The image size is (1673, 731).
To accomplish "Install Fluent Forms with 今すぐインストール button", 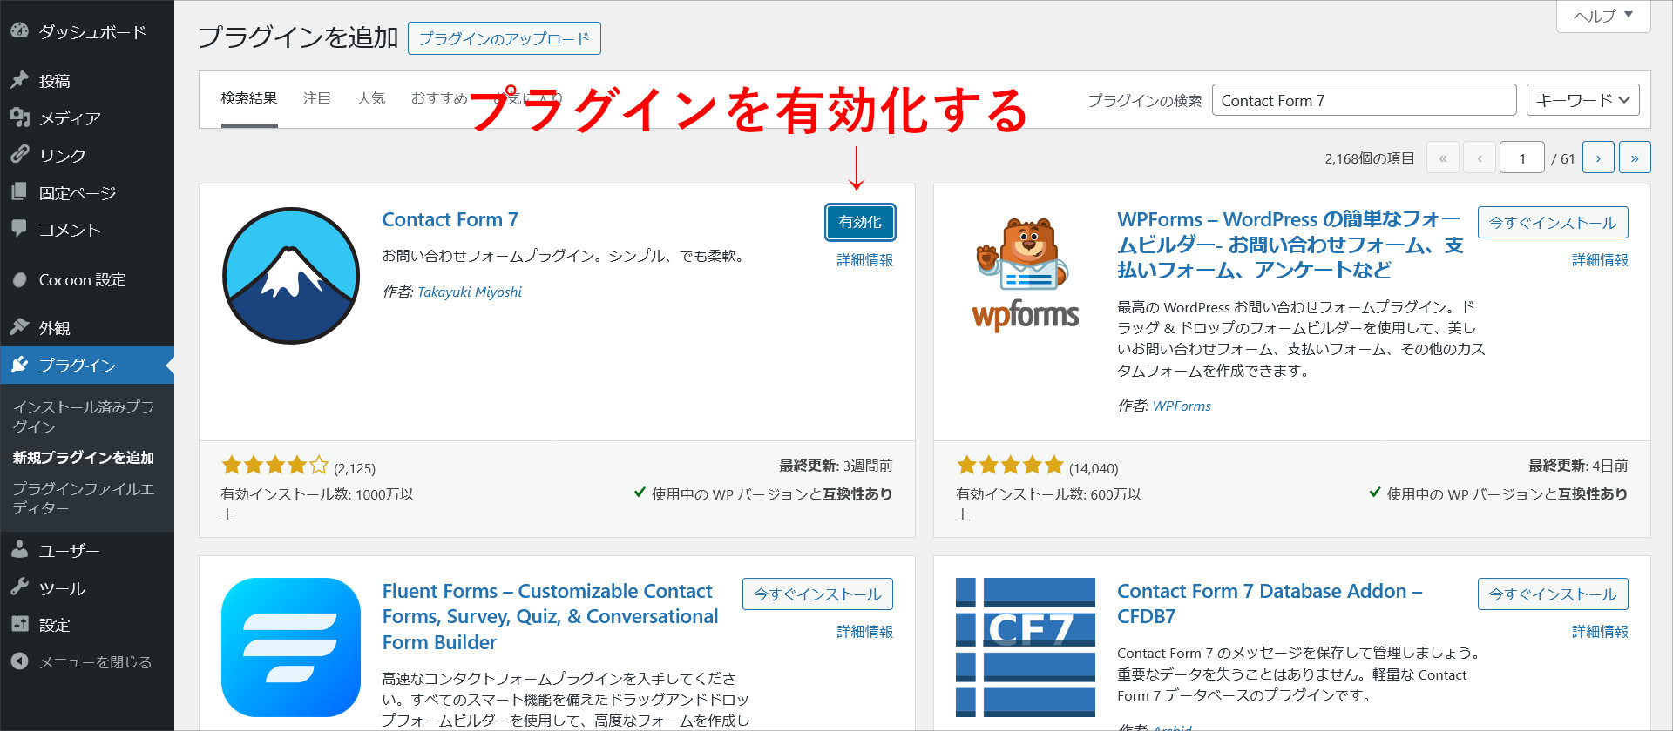I will [x=817, y=594].
